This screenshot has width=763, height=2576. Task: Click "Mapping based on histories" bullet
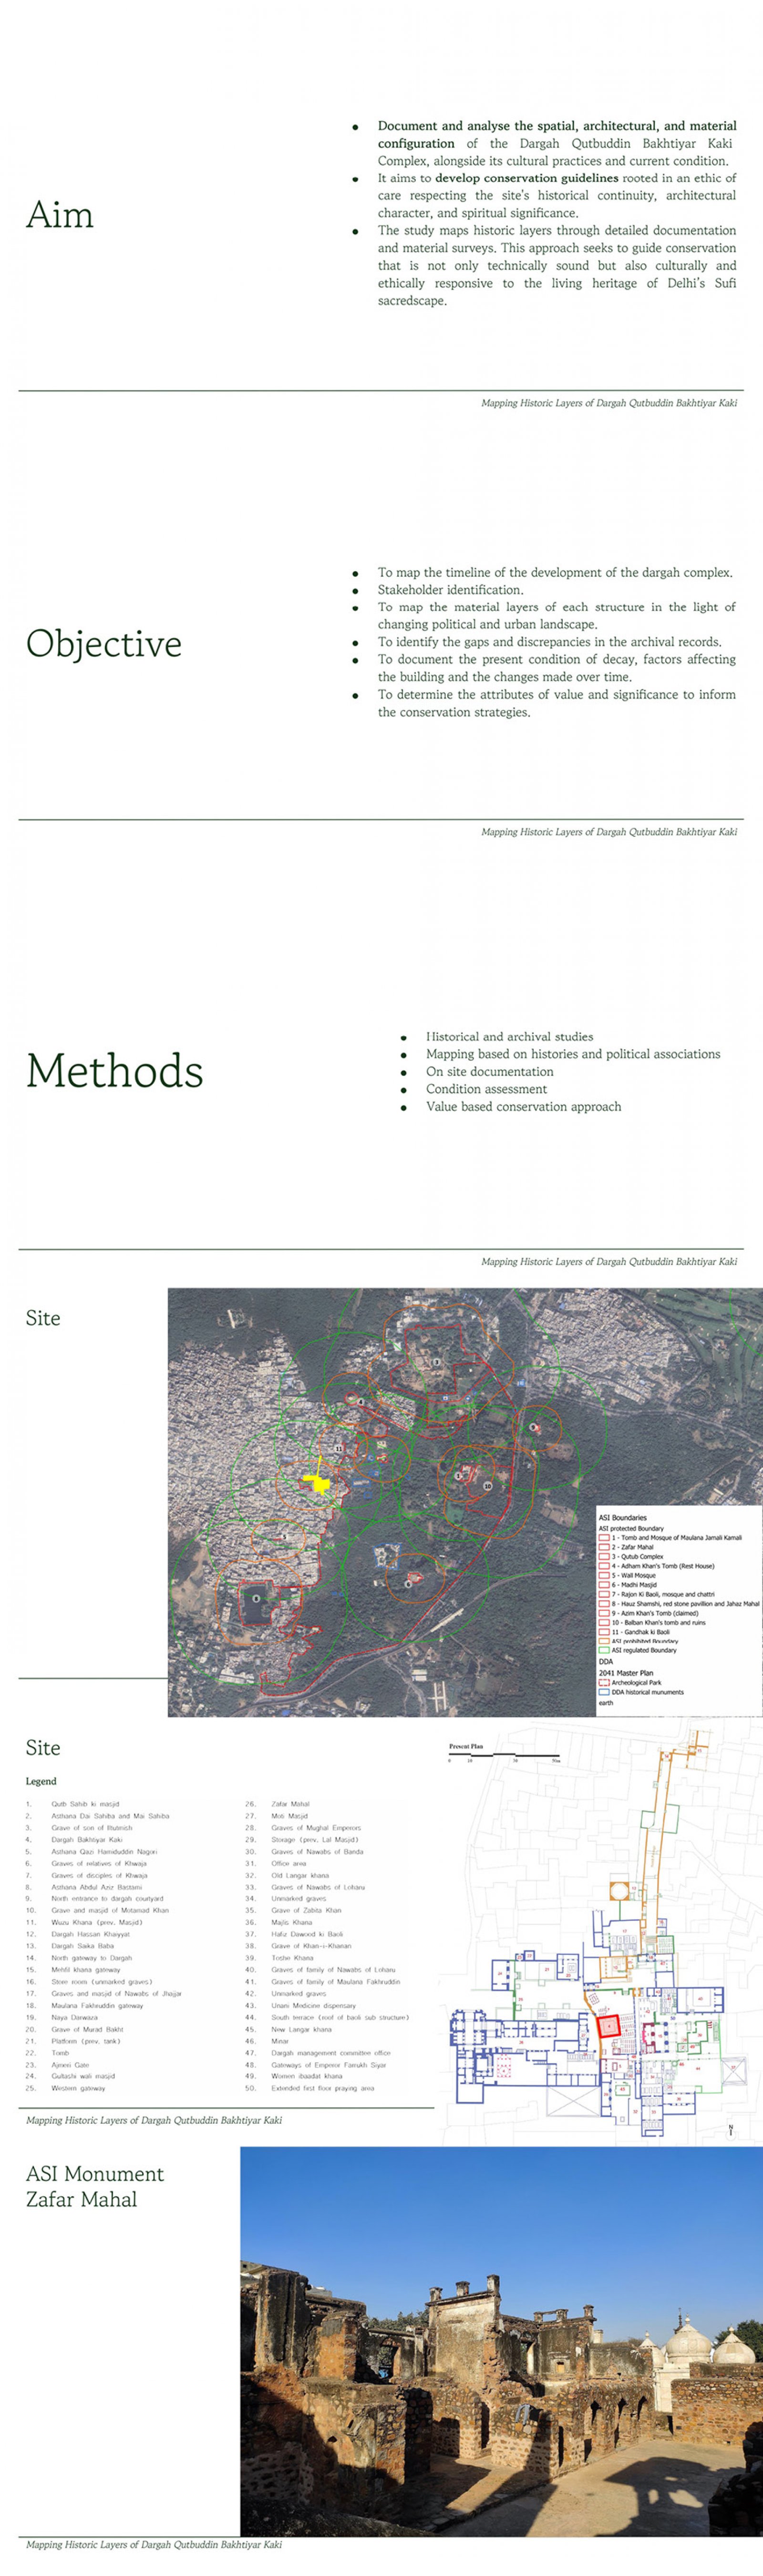tap(573, 1054)
